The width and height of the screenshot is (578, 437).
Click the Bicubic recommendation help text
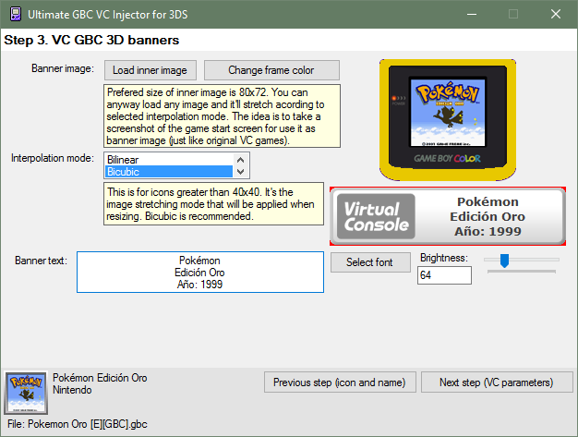pyautogui.click(x=214, y=203)
